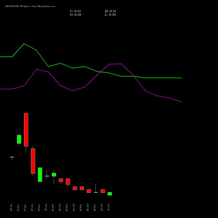Click the 'O: 0.10' open value
Image resolution: width=218 pixels, height=218 pixels.
tap(75, 15)
